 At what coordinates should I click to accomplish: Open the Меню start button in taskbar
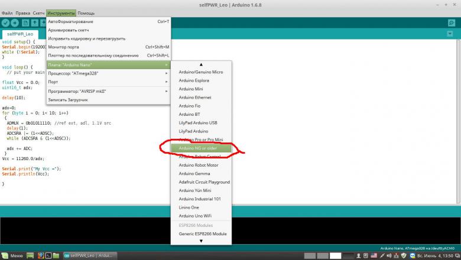point(12,256)
